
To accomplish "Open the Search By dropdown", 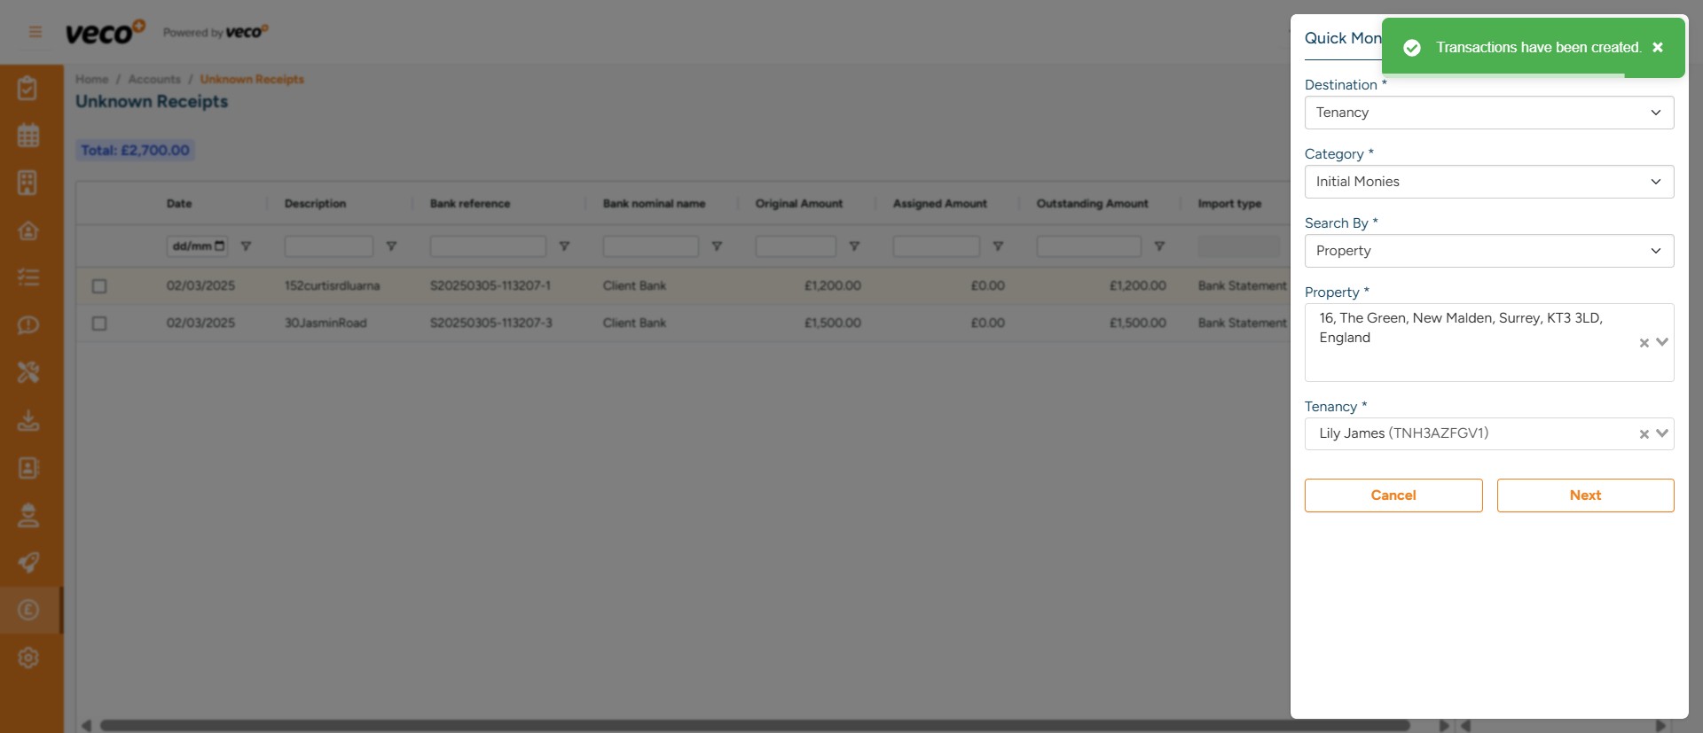I will click(x=1488, y=251).
